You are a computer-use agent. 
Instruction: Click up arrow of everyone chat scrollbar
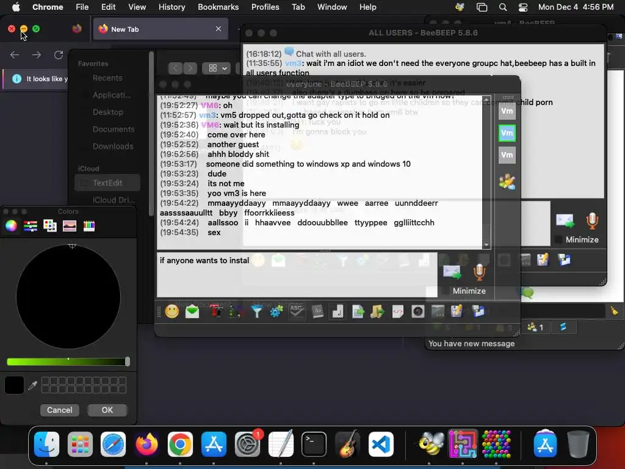point(486,100)
